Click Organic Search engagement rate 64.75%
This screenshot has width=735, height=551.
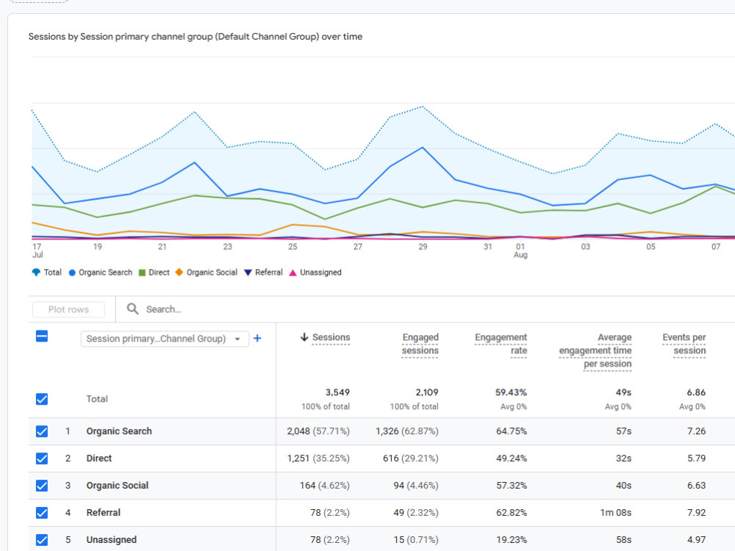512,431
